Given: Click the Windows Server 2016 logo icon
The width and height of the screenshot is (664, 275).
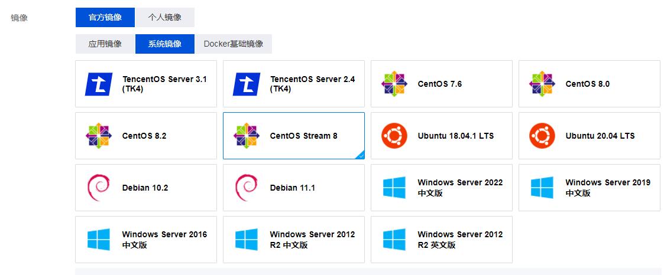Looking at the screenshot, I should coord(99,240).
